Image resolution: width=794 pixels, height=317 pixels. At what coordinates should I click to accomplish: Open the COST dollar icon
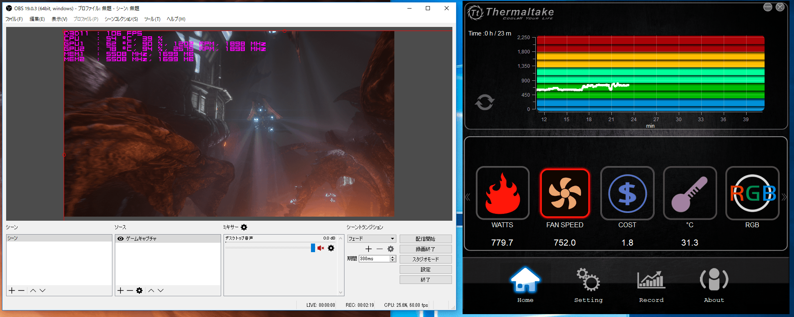627,193
